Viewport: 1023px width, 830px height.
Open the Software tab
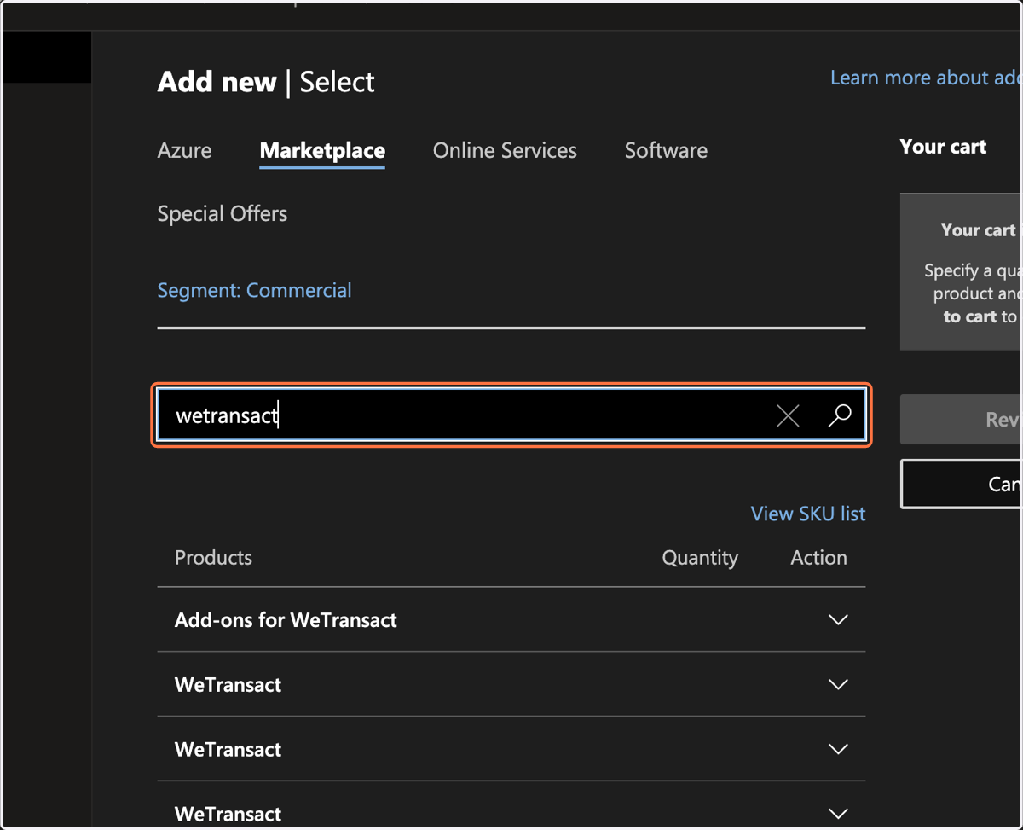666,150
